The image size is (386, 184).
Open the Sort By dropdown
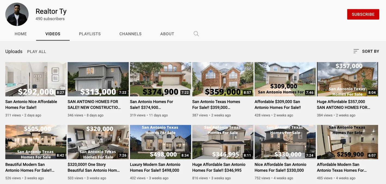tap(366, 51)
